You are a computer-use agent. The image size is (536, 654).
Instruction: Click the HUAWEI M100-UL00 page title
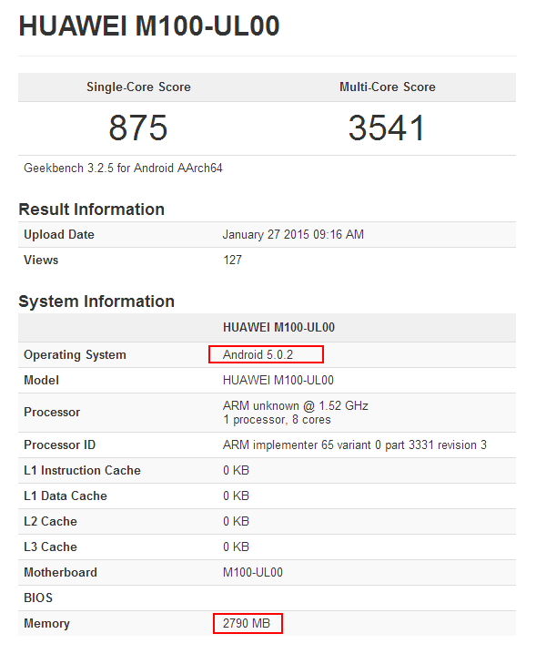[x=149, y=26]
